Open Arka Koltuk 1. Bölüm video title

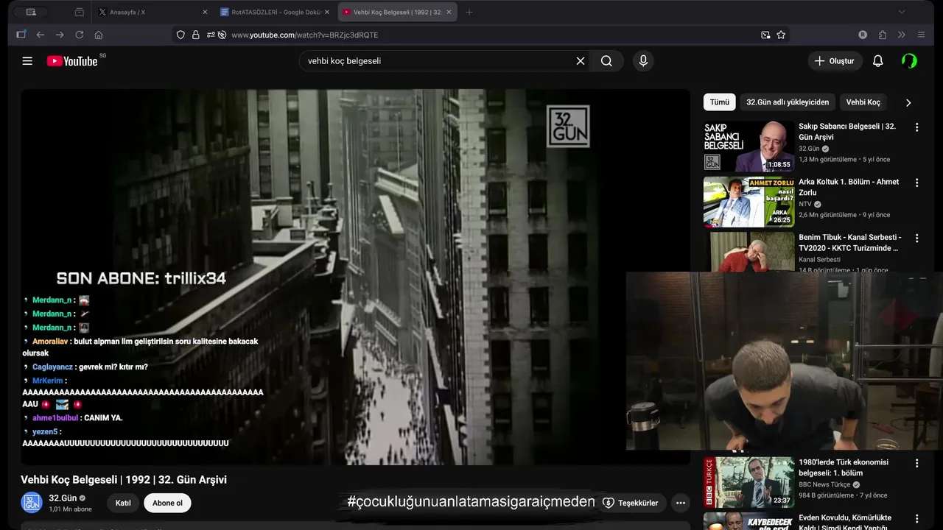[849, 187]
